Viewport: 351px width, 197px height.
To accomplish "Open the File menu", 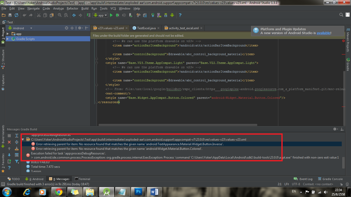I will (4, 8).
